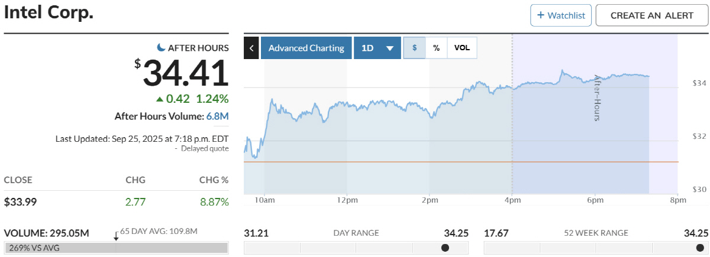Click the After Hours Volume 6.8M link
The image size is (710, 257).
coord(217,116)
